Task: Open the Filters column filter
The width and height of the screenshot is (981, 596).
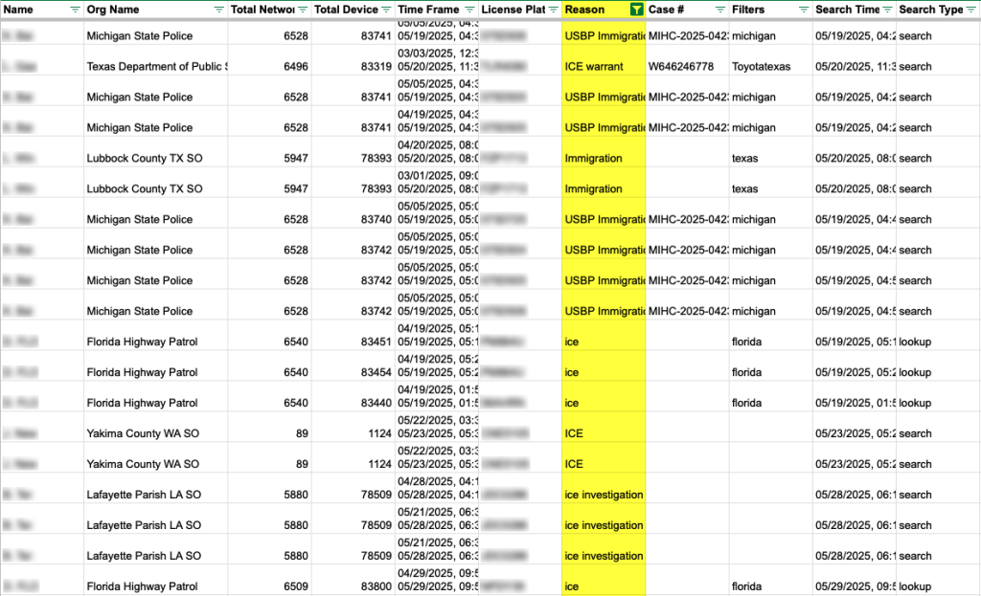Action: point(804,10)
